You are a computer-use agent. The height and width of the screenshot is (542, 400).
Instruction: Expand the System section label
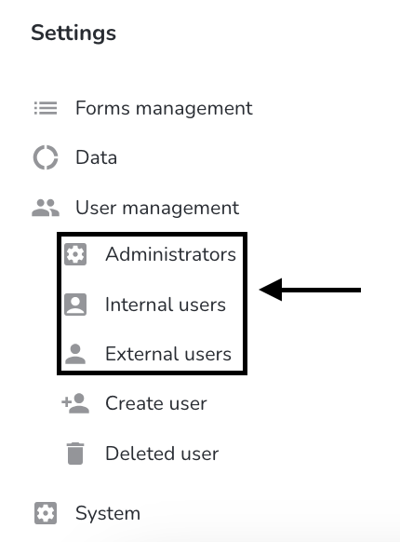[108, 513]
